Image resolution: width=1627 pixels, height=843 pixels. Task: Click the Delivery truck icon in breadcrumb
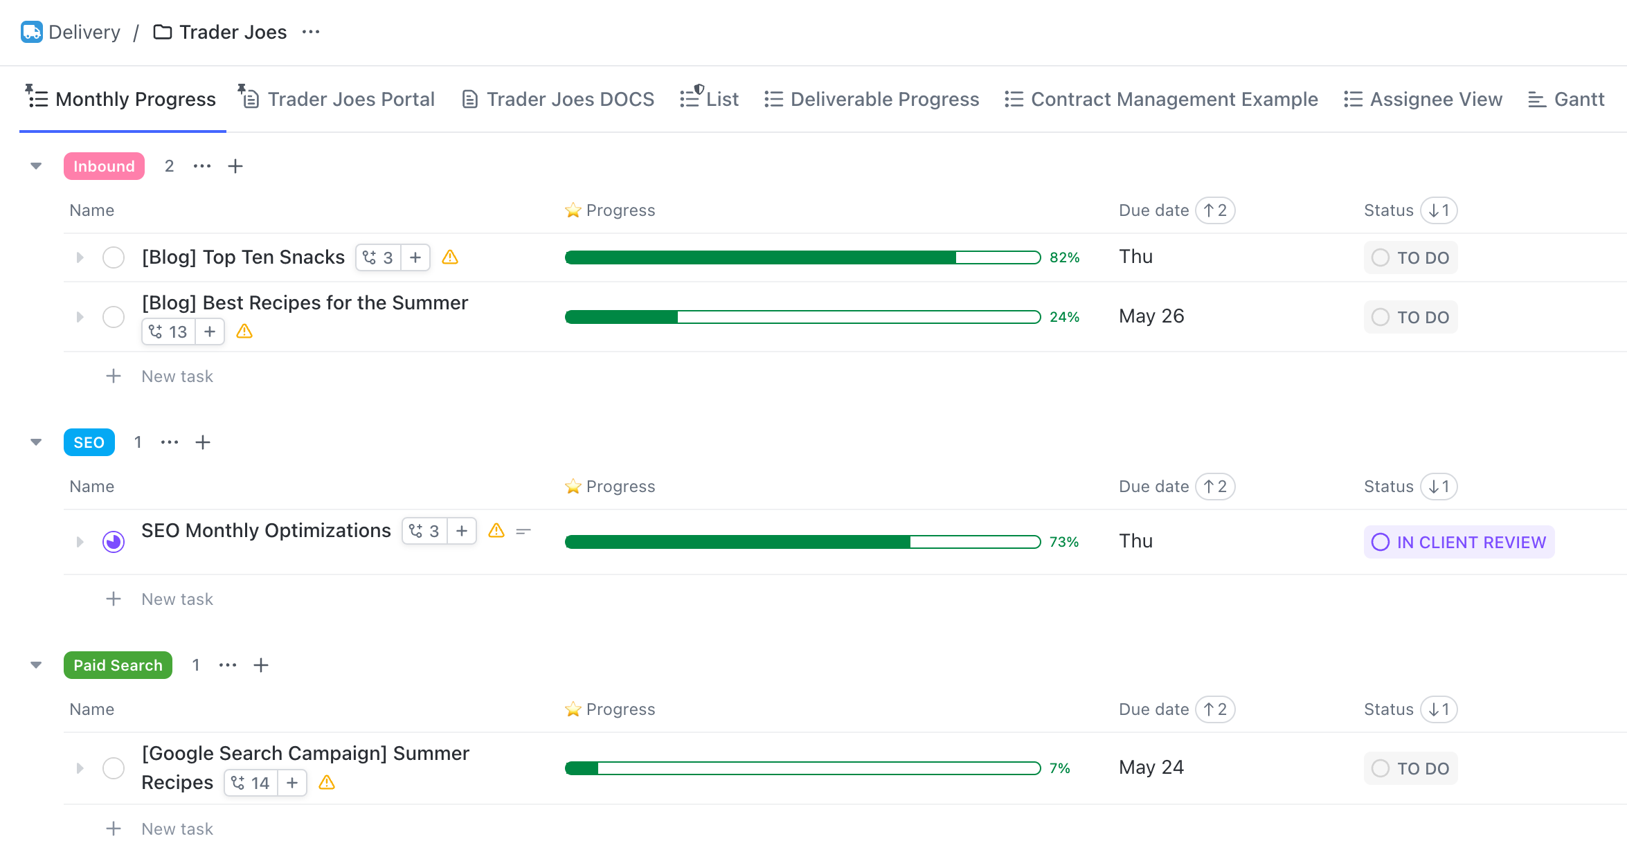pos(31,31)
